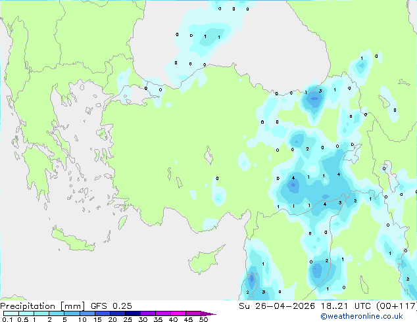Click the 'Precipitation [mm]' title text
This screenshot has width=417, height=322.
pyautogui.click(x=43, y=306)
